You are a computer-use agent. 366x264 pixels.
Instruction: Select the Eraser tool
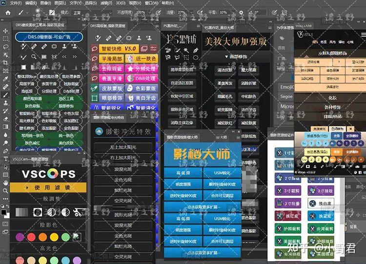point(5,119)
